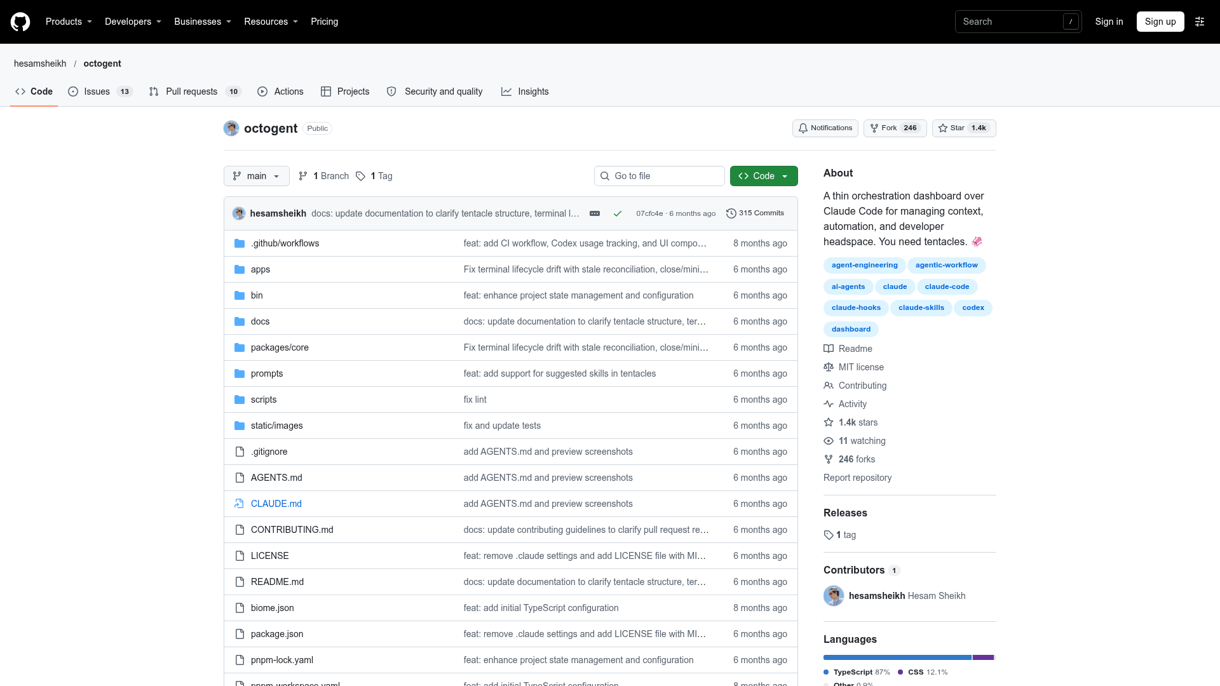Screen dimensions: 1220x686
Task: Switch to the Pull requests tab
Action: (x=195, y=91)
